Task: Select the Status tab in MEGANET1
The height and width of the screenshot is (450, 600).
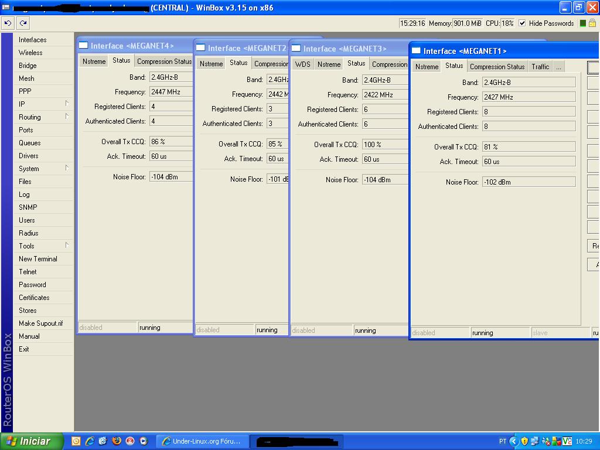Action: (454, 66)
